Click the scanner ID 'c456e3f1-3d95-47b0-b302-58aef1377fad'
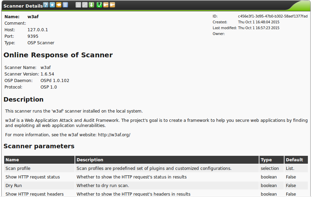 tap(273, 16)
